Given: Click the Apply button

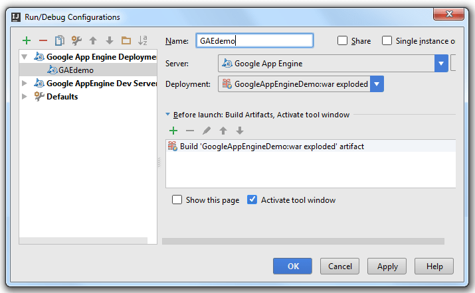Looking at the screenshot, I should pyautogui.click(x=387, y=266).
